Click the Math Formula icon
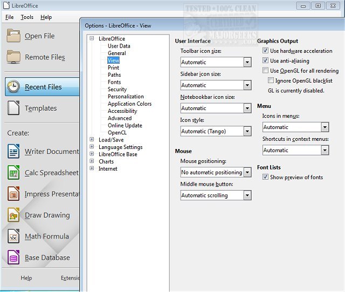 13,236
